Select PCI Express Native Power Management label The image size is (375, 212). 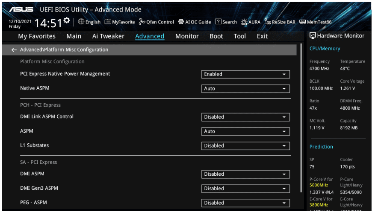click(x=65, y=74)
